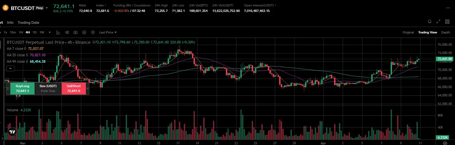Screen dimensions: 455x145
Task: Take a chart snapshot with the camera icon
Action: (x=76, y=32)
